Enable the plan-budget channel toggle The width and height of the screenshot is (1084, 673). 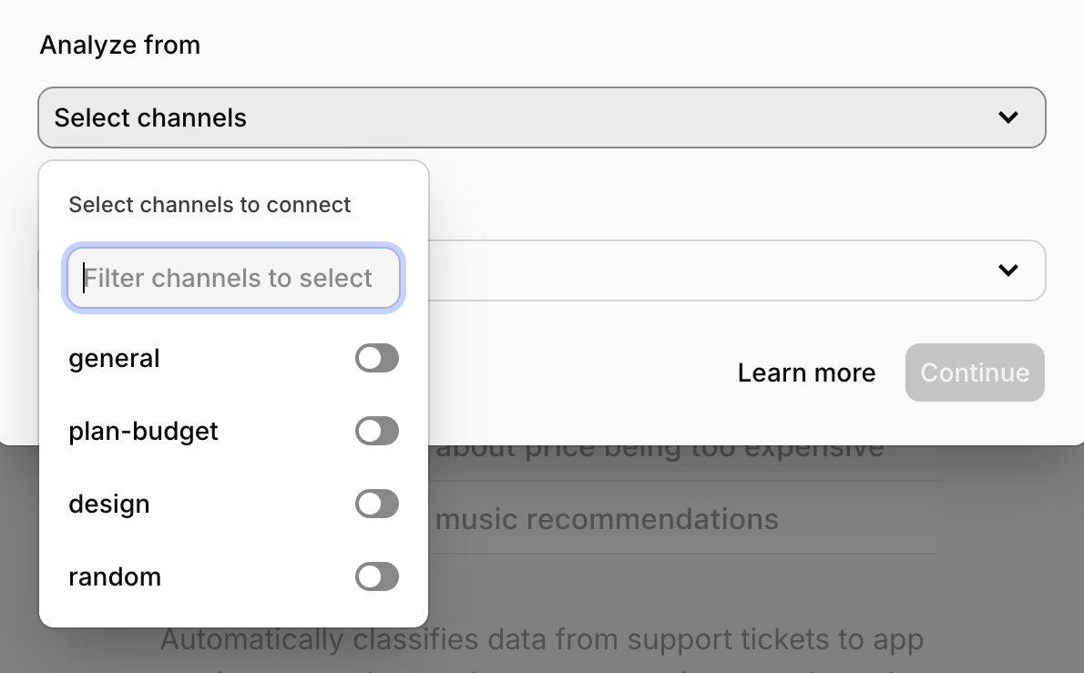point(377,431)
